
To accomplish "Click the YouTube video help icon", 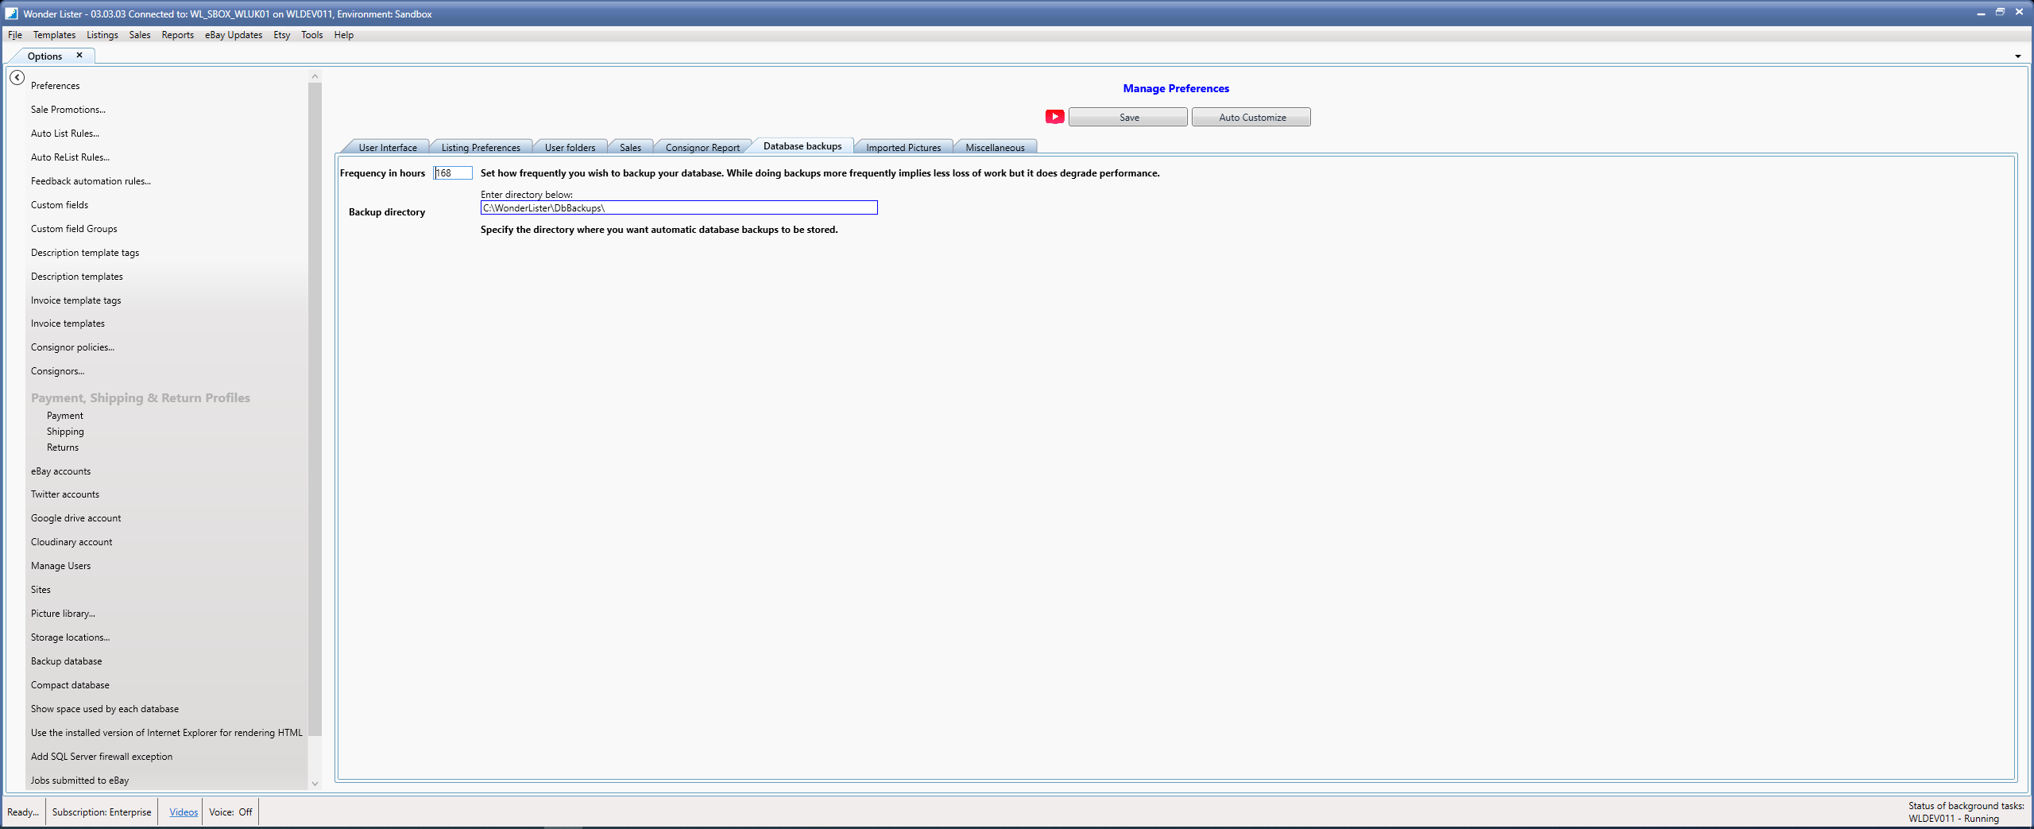I will (1054, 117).
